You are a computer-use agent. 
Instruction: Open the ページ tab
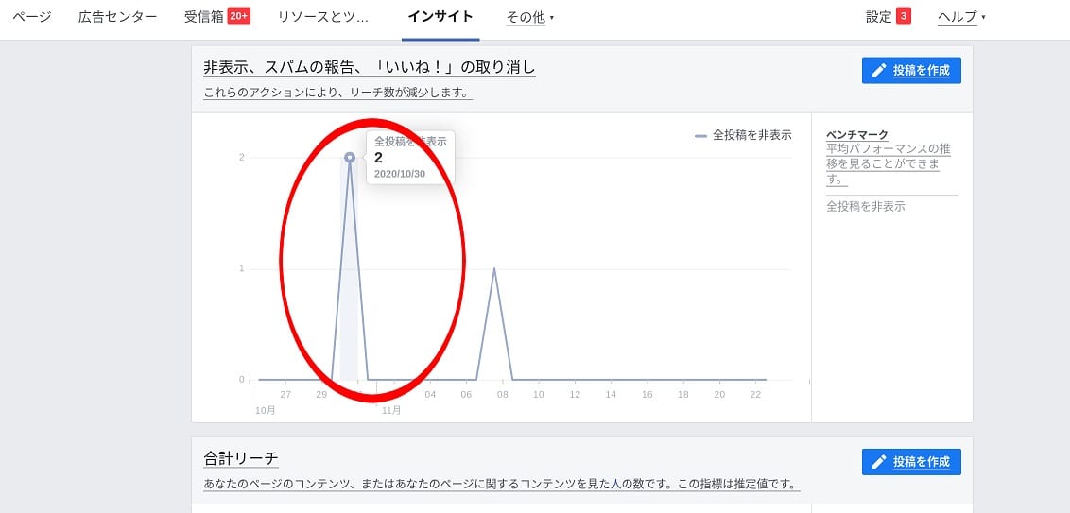tap(32, 17)
